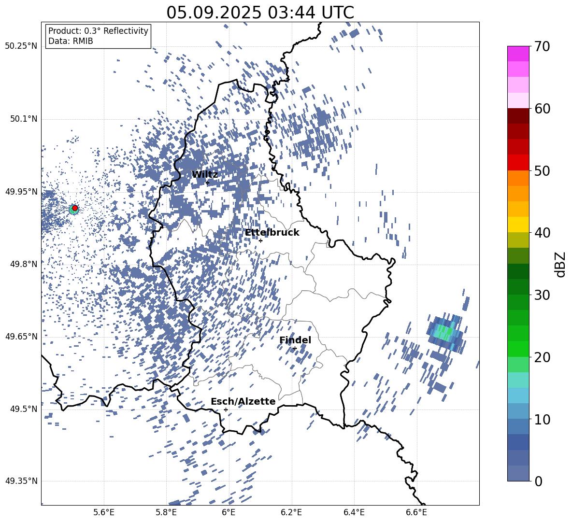Click the colorbar tick value 10

point(542,419)
